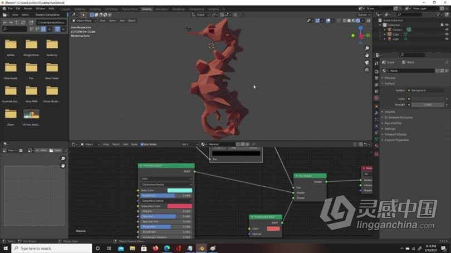Open the Render menu
This screenshot has height=253, width=451.
click(x=28, y=8)
